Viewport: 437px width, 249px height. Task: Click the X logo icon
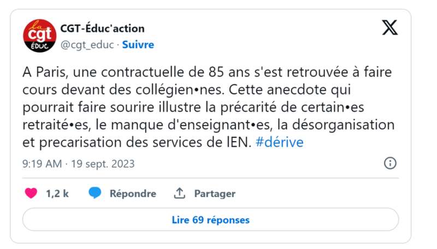(x=389, y=27)
